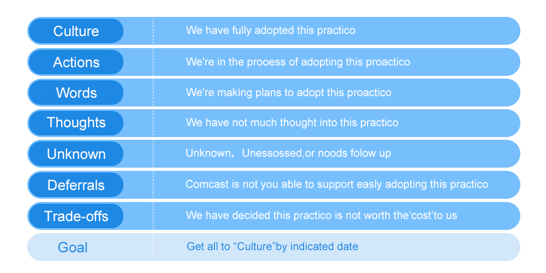This screenshot has height=273, width=546.
Task: Click empty area right of Words description
Action: point(453,93)
